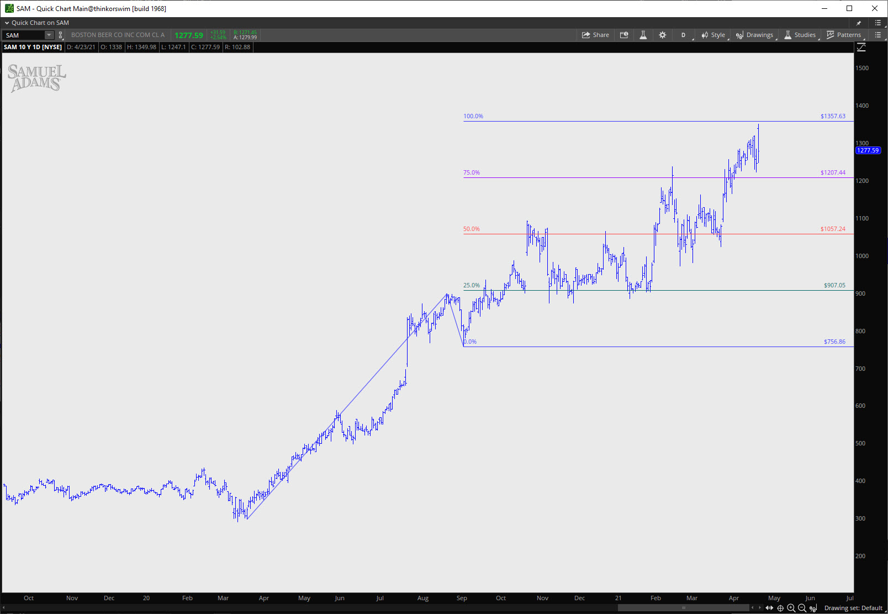The width and height of the screenshot is (888, 614).
Task: Click the crosshair pointer icon at bottom
Action: (x=780, y=608)
